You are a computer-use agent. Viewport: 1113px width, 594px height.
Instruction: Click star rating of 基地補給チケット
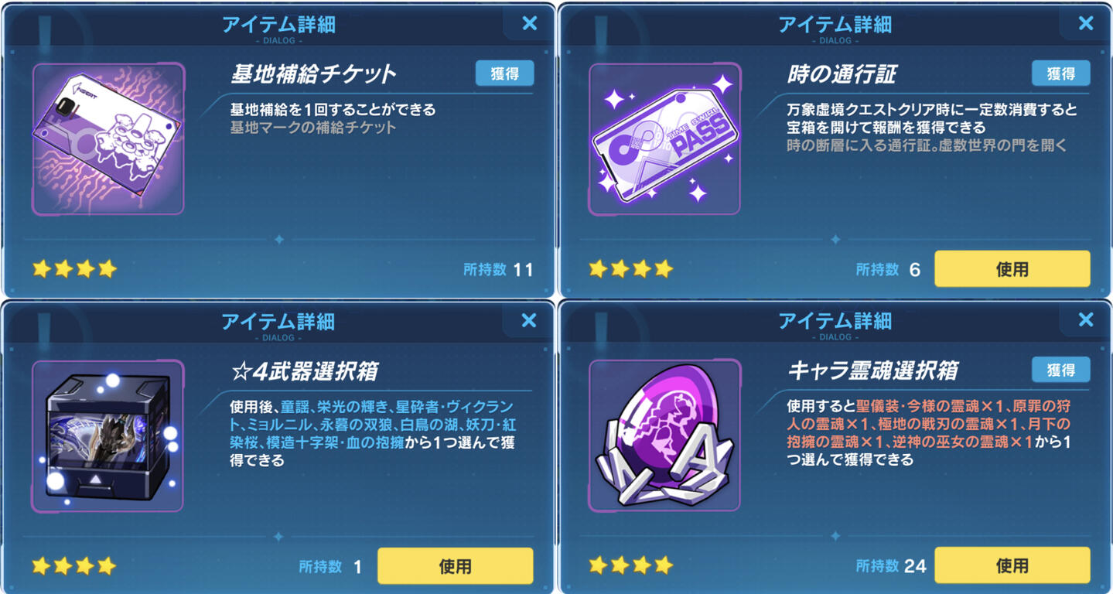(x=74, y=269)
